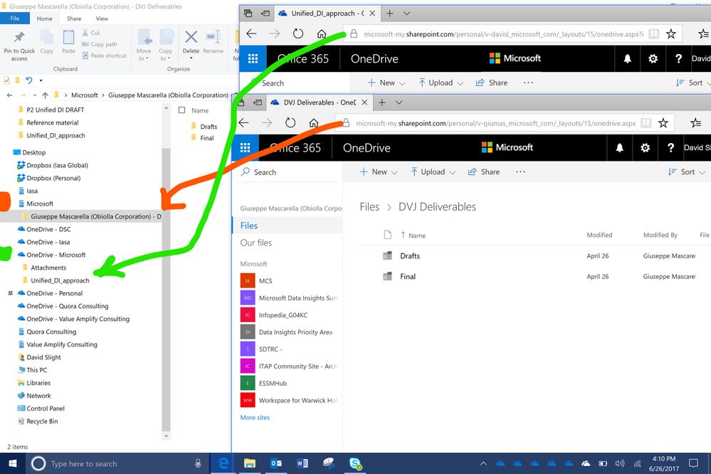Toggle the select-all checkbox beside Name in Explorer

[x=181, y=110]
